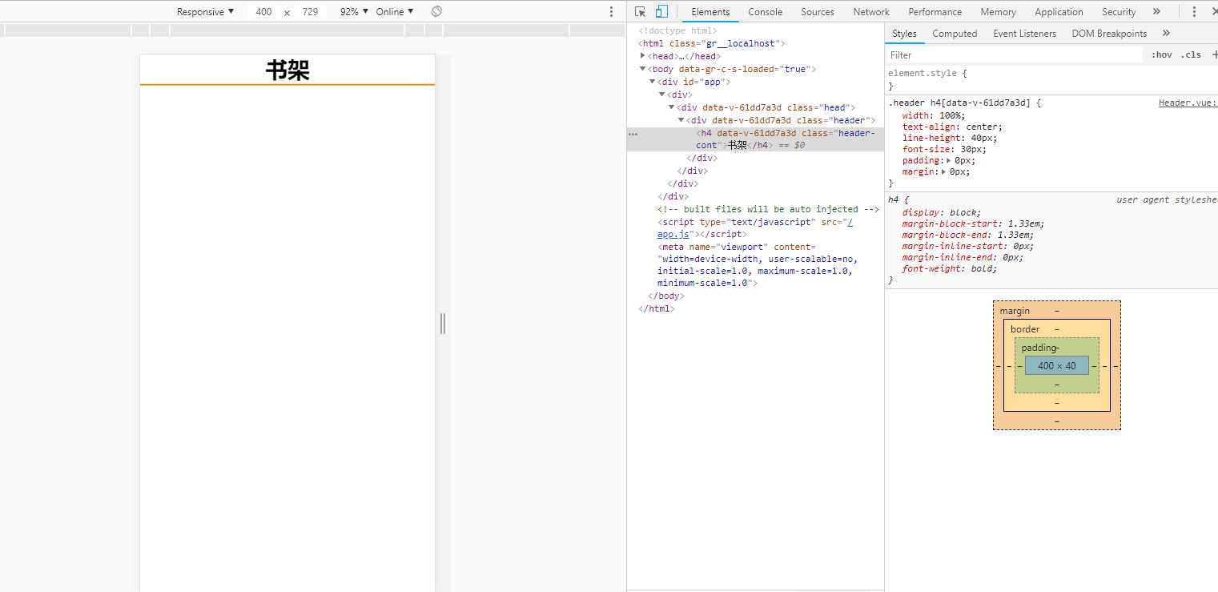Image resolution: width=1218 pixels, height=592 pixels.
Task: Open device toolbar more options menu
Action: click(612, 11)
